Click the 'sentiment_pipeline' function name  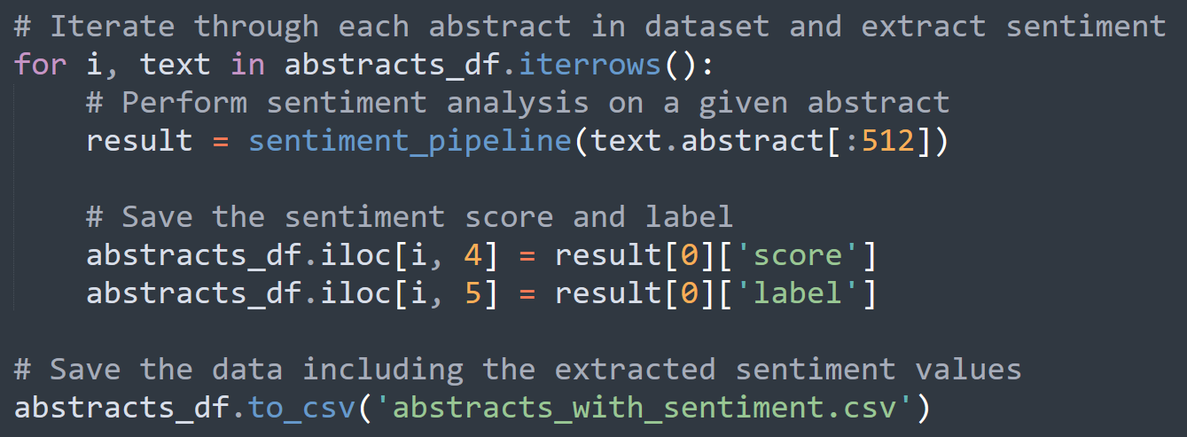[x=411, y=142]
